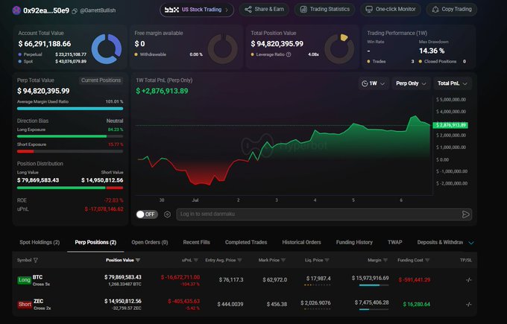The image size is (507, 324).
Task: Click the ZEC Short position symbol
Action: coord(38,301)
